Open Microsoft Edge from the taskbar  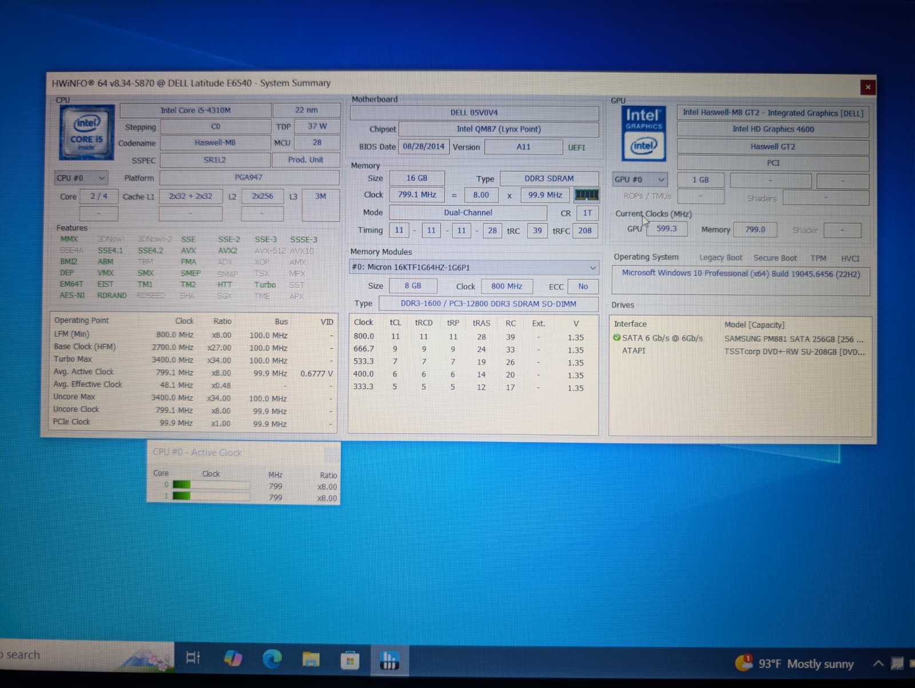[x=272, y=659]
